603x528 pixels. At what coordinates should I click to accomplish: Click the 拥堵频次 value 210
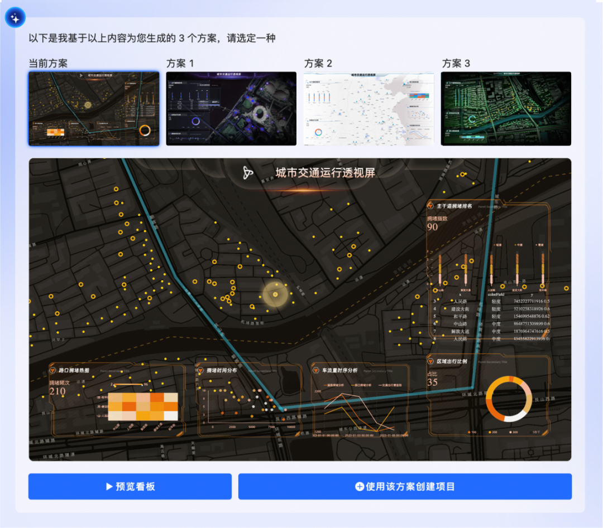(58, 391)
